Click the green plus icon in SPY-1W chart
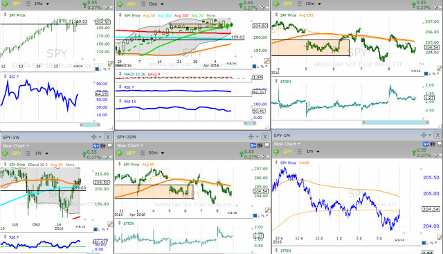The height and width of the screenshot is (254, 443). [x=5, y=154]
